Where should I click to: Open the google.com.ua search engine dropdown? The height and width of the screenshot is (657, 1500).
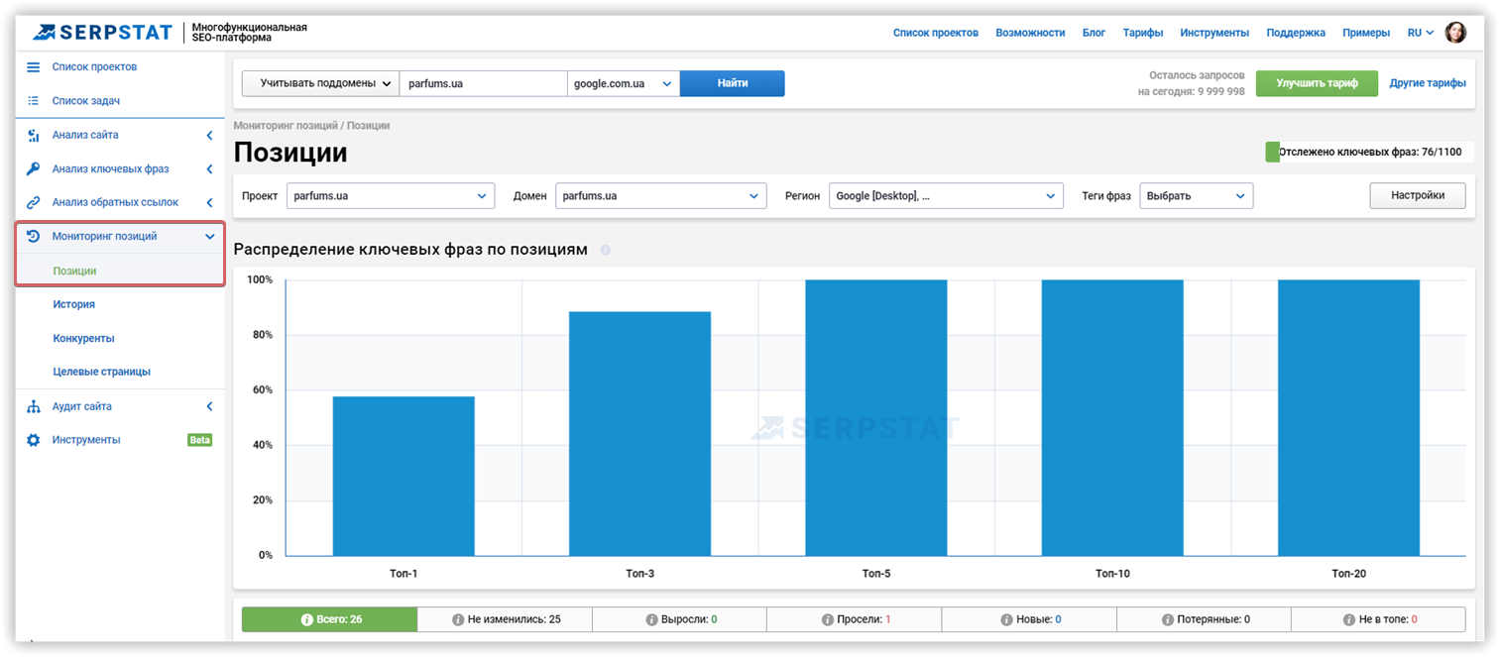(623, 83)
